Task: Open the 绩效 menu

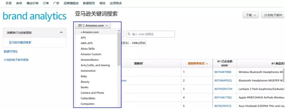Action: [102, 3]
